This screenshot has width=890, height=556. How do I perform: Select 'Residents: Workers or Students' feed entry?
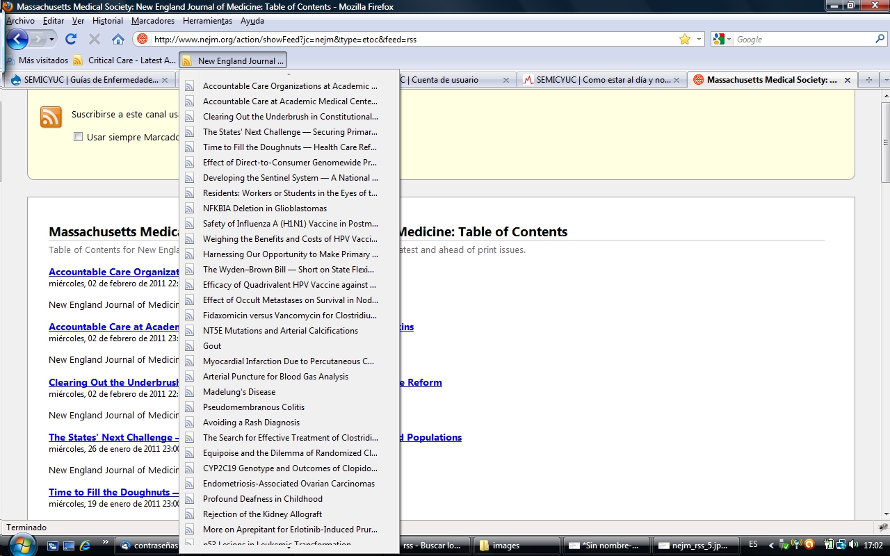pos(289,193)
